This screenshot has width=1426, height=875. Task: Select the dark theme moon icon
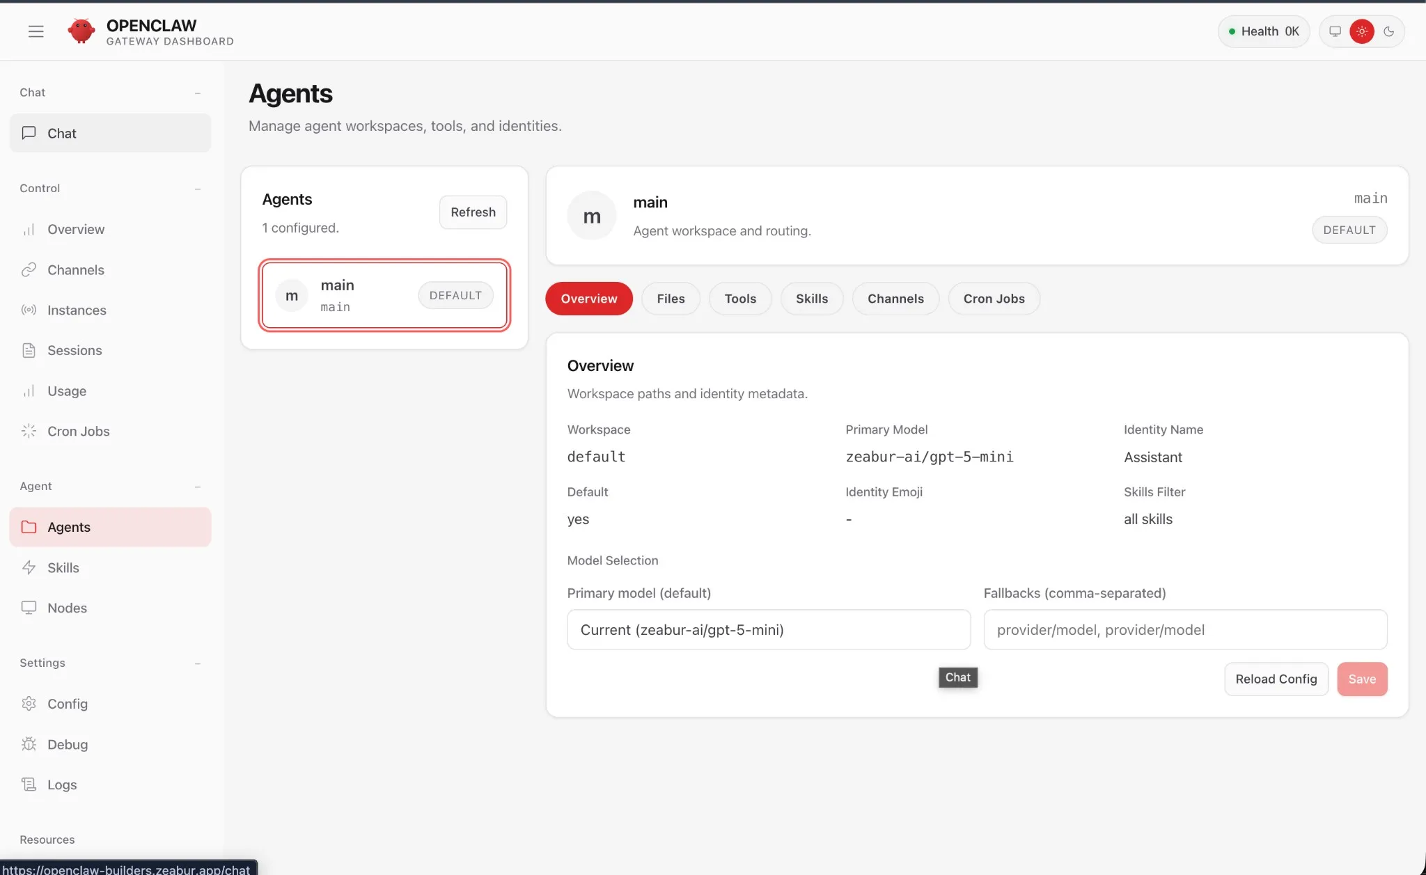[x=1389, y=31]
